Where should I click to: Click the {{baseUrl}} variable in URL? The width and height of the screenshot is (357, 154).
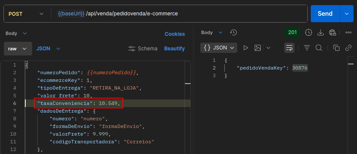click(71, 14)
